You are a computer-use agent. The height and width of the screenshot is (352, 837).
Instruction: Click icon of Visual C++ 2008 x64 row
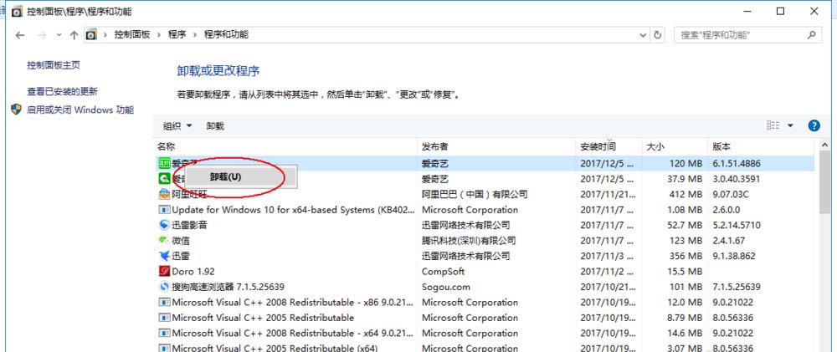[164, 334]
